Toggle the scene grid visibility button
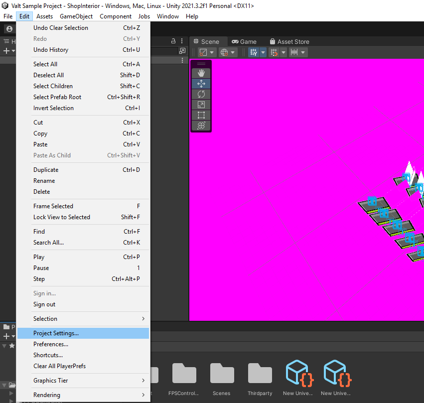This screenshot has width=424, height=403. pos(254,52)
